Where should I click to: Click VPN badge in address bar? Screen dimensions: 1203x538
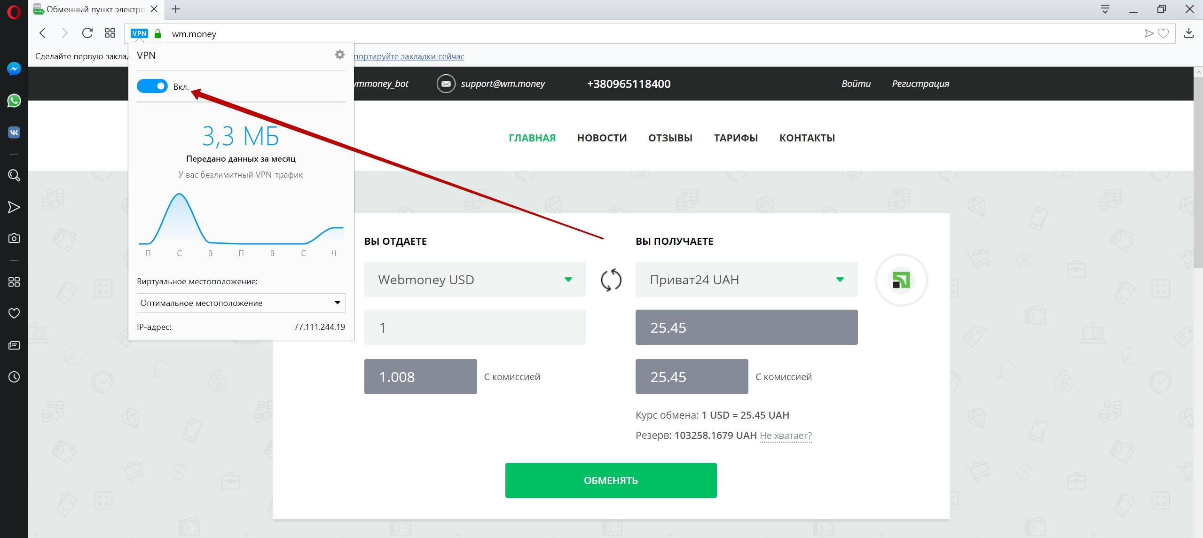(x=139, y=33)
